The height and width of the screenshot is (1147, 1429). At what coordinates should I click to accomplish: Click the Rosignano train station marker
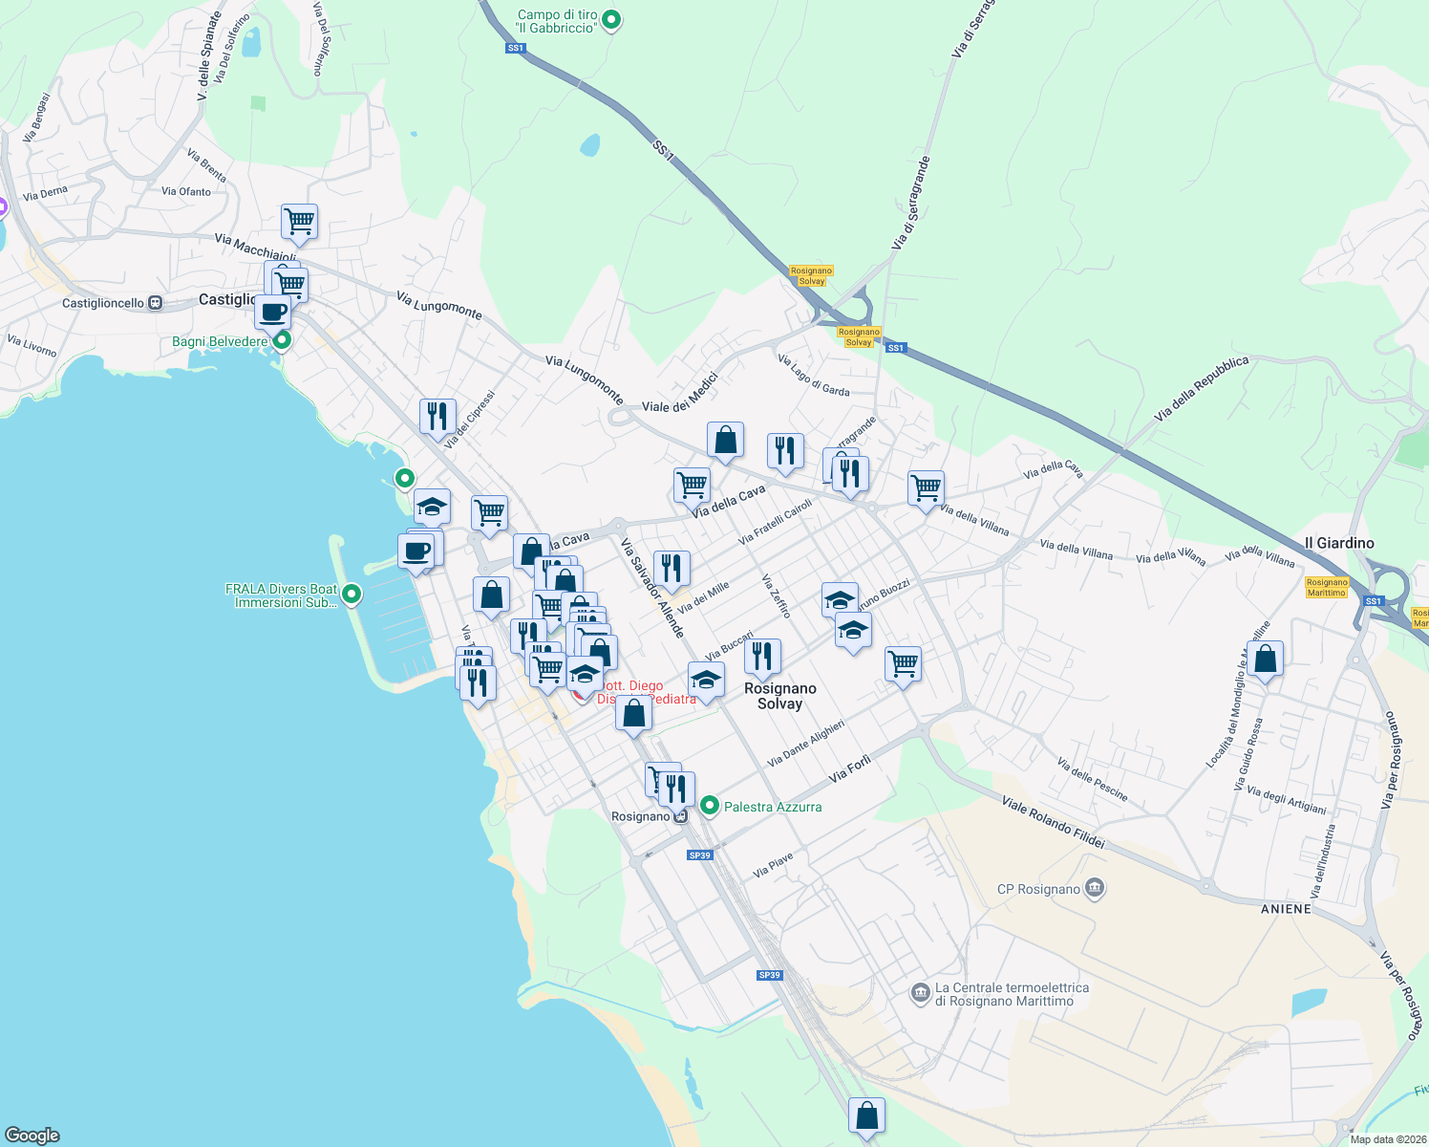click(681, 816)
